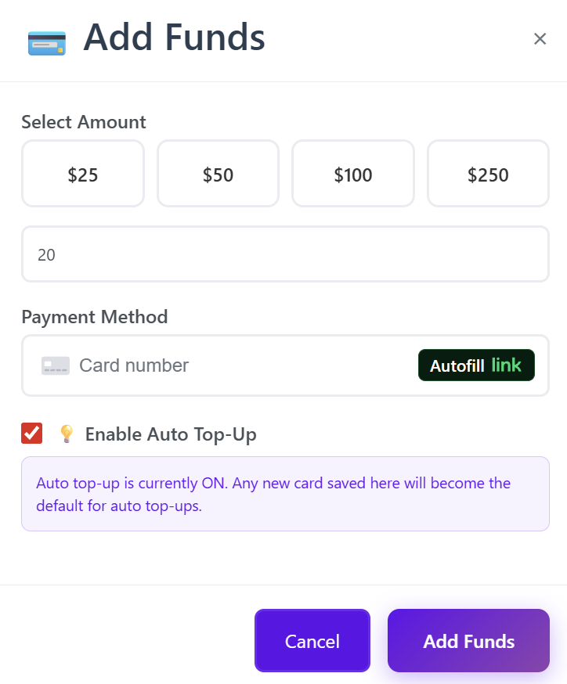Click the custom amount field showing 20

click(x=285, y=254)
